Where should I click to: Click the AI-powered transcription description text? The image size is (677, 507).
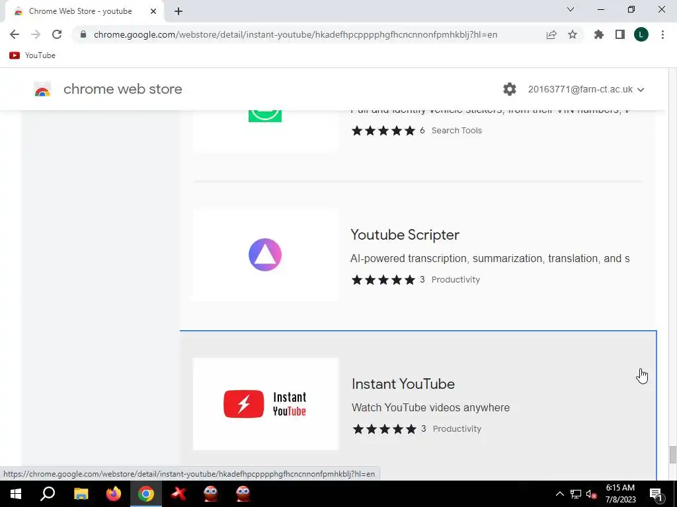point(490,259)
